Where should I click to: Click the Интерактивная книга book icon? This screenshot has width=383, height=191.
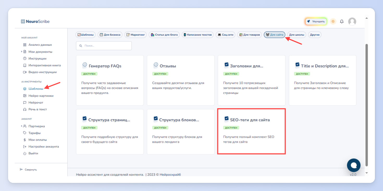pos(25,65)
